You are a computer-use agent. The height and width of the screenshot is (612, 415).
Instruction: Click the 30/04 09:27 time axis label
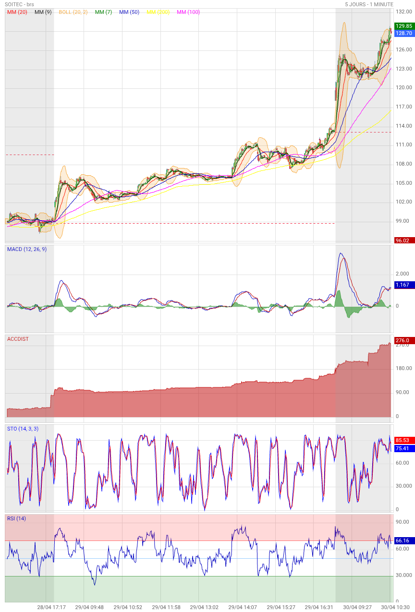point(357,607)
